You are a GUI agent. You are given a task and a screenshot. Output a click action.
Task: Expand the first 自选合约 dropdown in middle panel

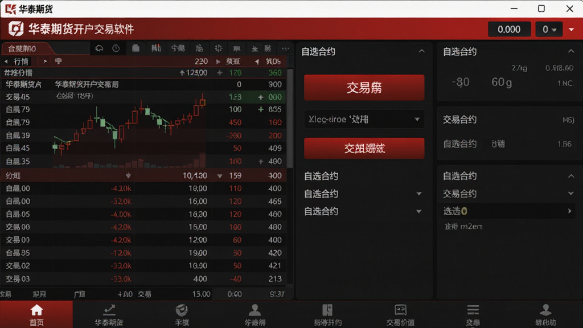[418, 194]
